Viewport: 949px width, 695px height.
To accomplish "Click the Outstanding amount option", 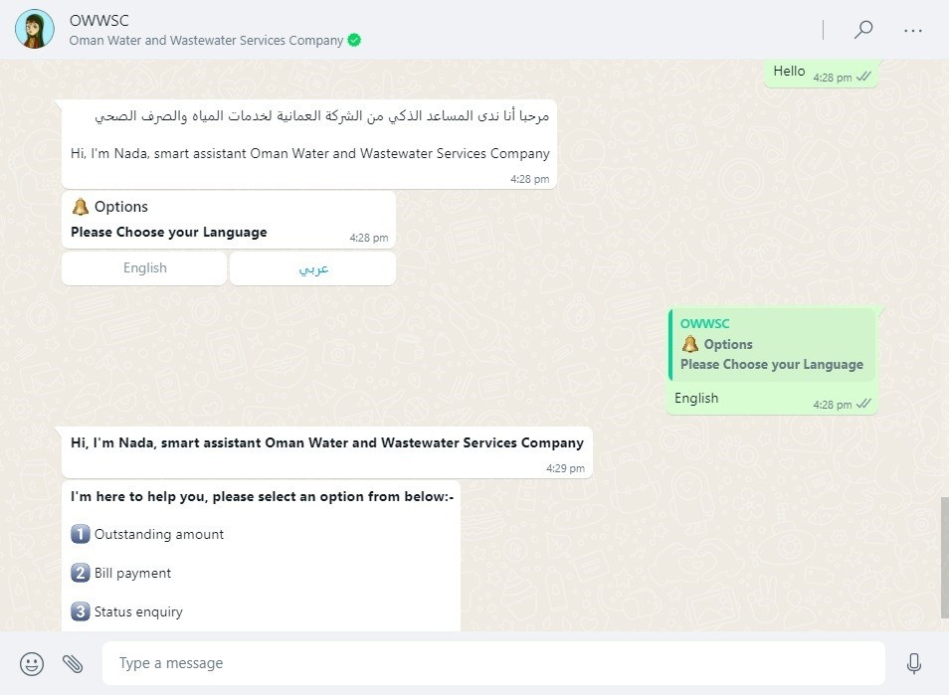I will (x=158, y=534).
